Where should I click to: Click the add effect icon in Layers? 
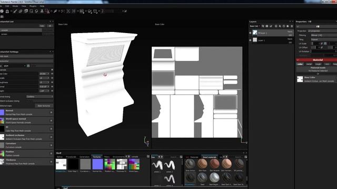click(x=263, y=26)
